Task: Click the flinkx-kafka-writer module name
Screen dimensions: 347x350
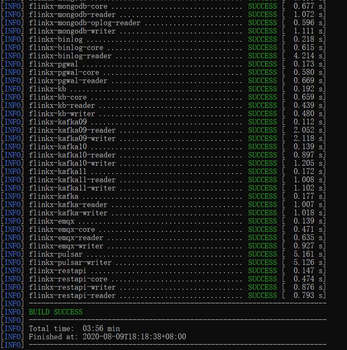Action: click(68, 213)
